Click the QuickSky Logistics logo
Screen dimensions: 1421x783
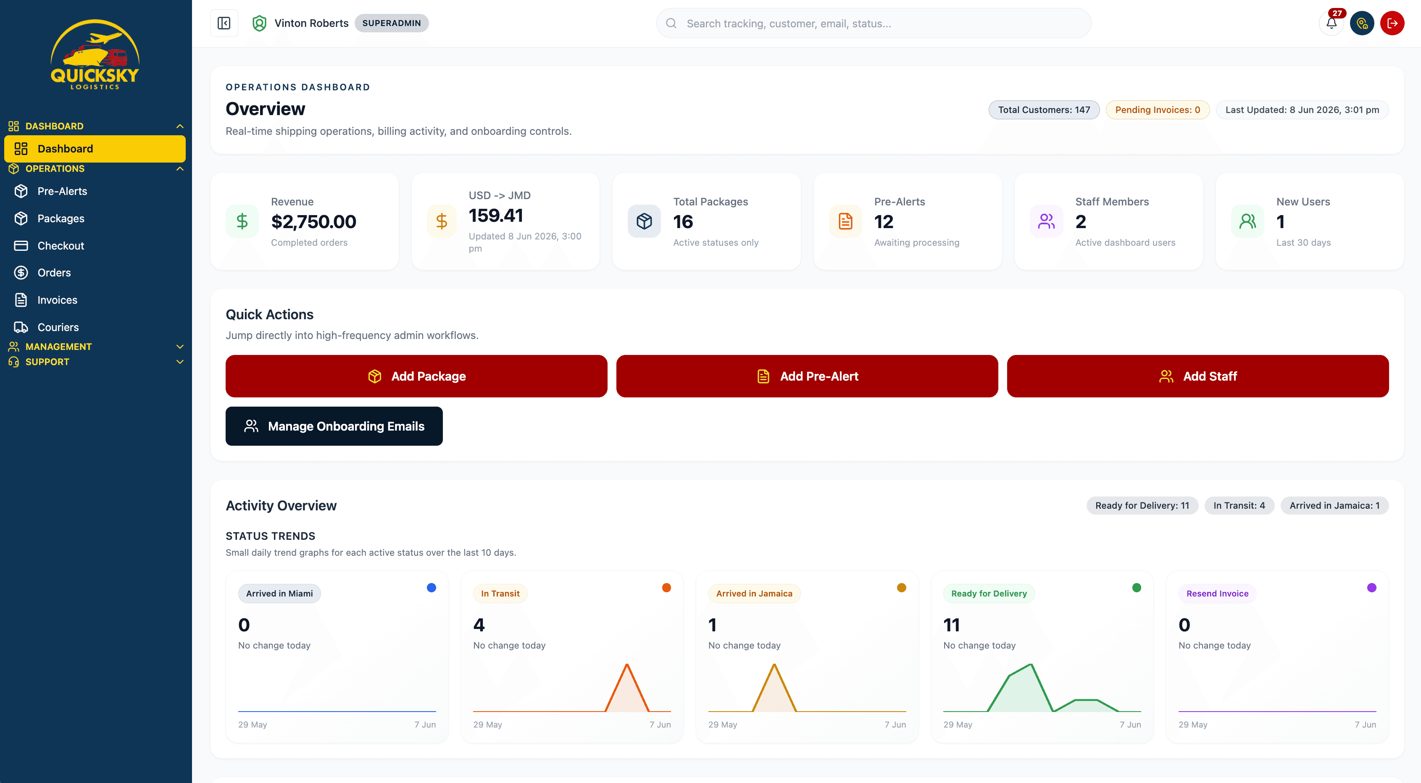pyautogui.click(x=95, y=55)
